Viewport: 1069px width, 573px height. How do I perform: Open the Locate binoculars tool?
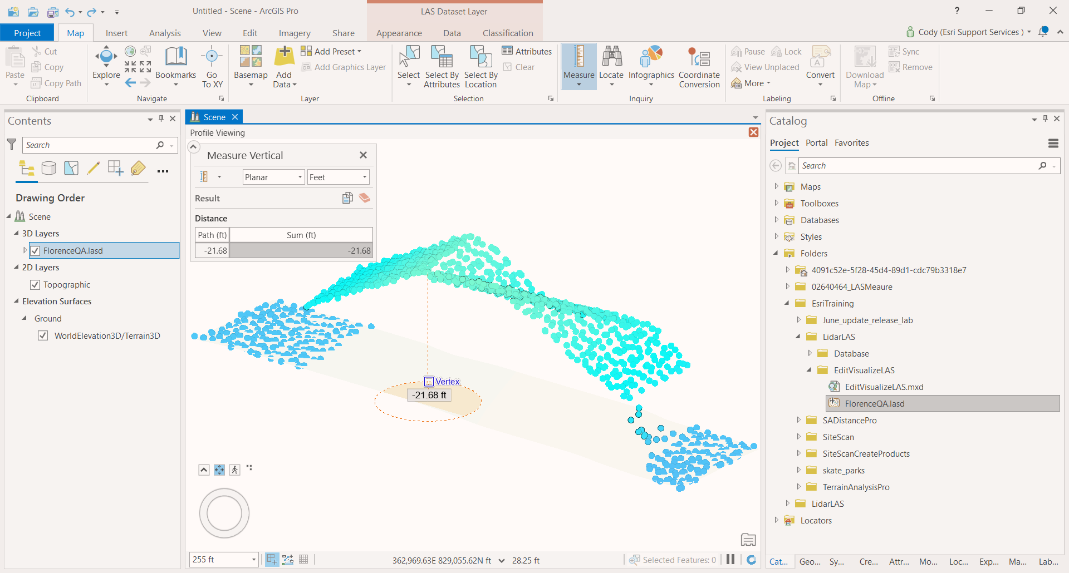(611, 57)
